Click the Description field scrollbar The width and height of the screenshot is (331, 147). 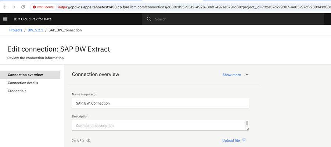[x=247, y=123]
